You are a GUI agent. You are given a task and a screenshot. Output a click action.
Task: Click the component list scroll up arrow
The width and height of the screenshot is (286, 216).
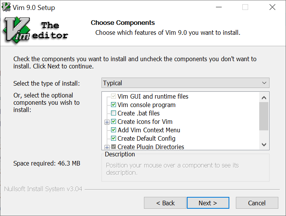pos(264,98)
